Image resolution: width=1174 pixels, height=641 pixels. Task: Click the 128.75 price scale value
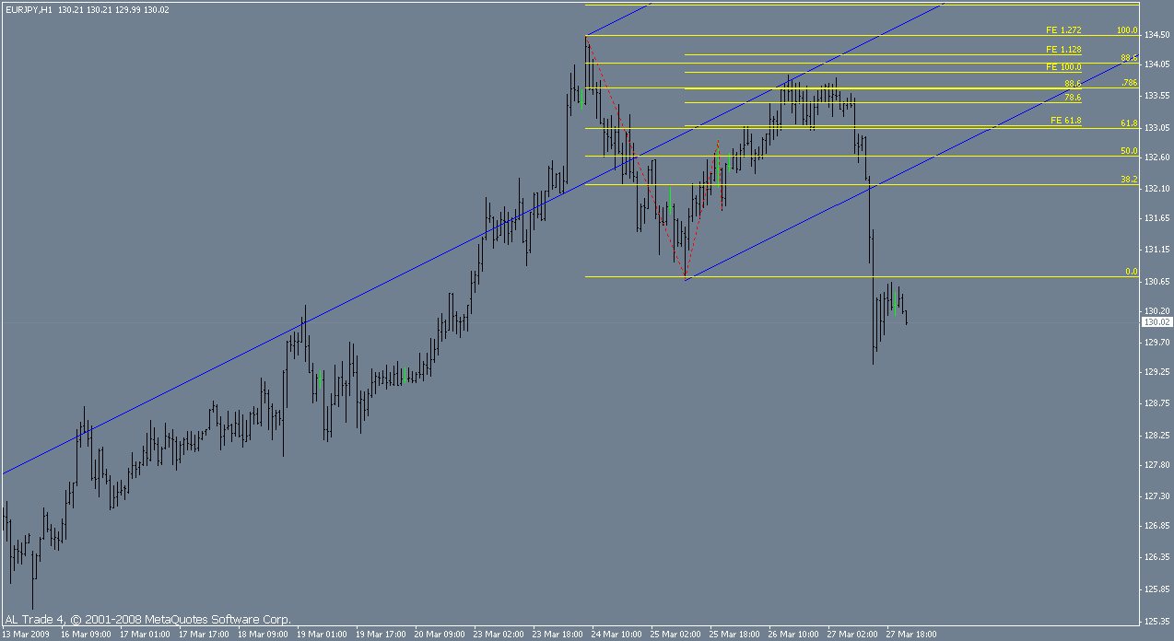point(1157,403)
